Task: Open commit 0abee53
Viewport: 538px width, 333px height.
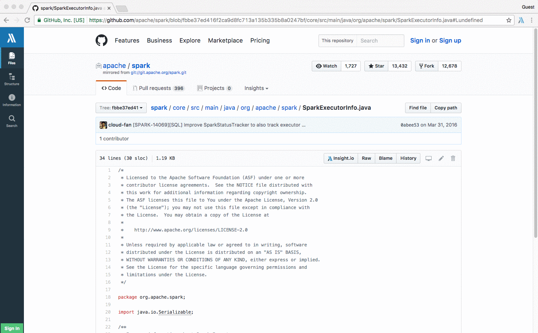Action: coord(410,125)
